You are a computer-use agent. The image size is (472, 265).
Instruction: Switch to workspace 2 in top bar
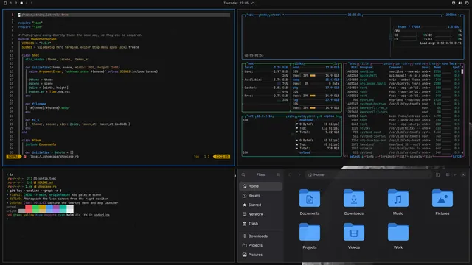tap(16, 3)
